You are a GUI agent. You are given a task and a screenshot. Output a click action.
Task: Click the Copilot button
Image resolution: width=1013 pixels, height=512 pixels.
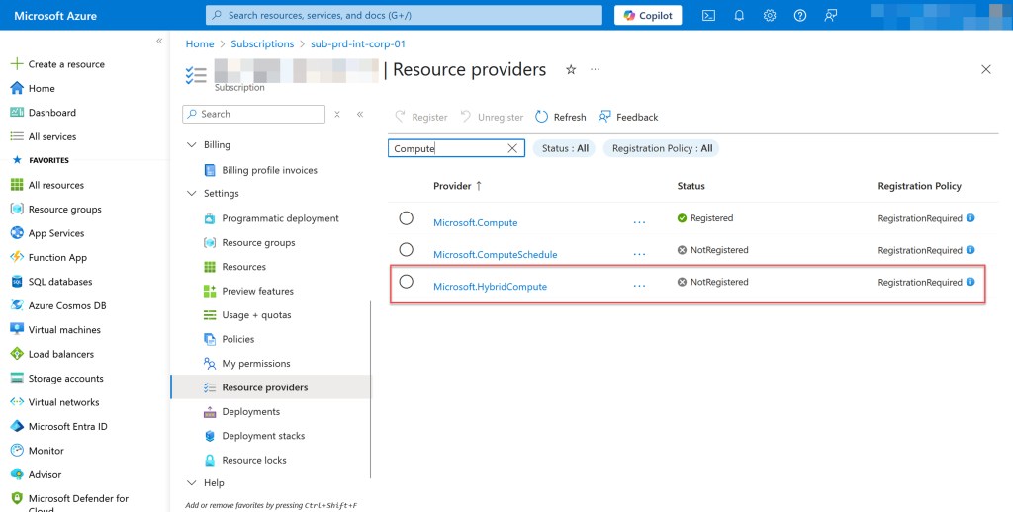click(x=648, y=16)
